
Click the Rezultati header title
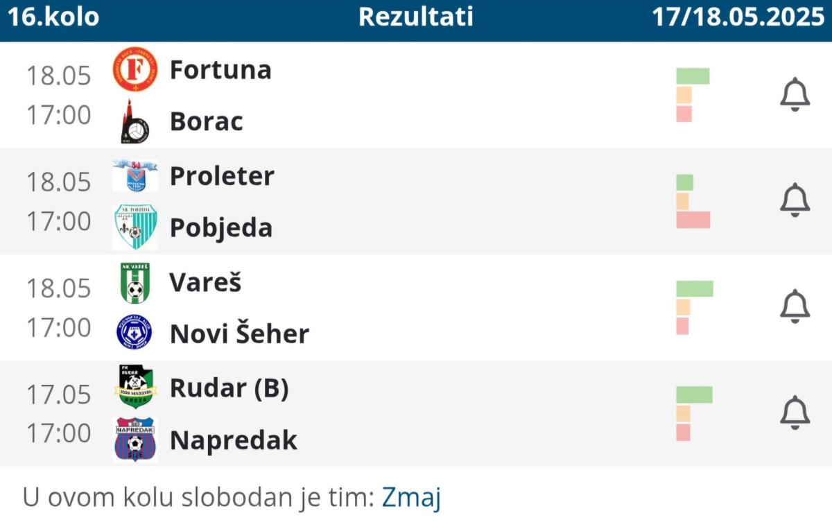point(416,17)
